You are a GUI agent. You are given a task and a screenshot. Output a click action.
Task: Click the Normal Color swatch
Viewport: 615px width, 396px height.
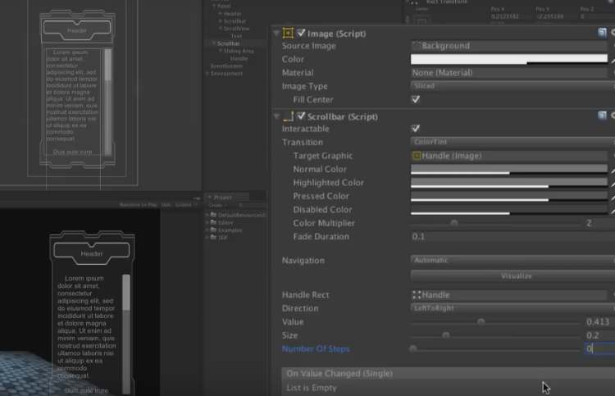[508, 170]
